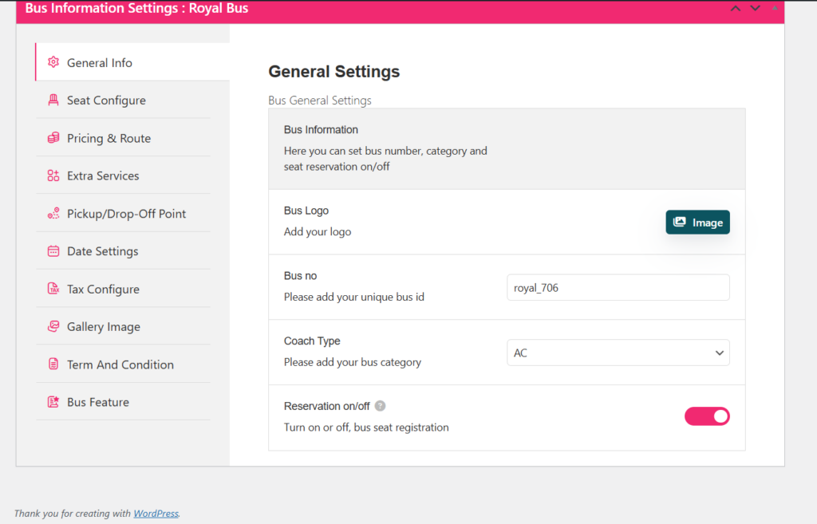Click the Image button to add a bus logo

(x=697, y=222)
